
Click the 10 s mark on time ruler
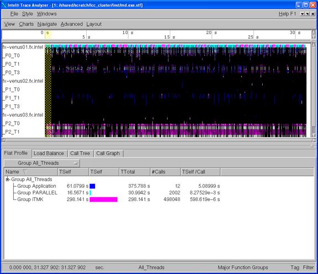tap(128, 33)
